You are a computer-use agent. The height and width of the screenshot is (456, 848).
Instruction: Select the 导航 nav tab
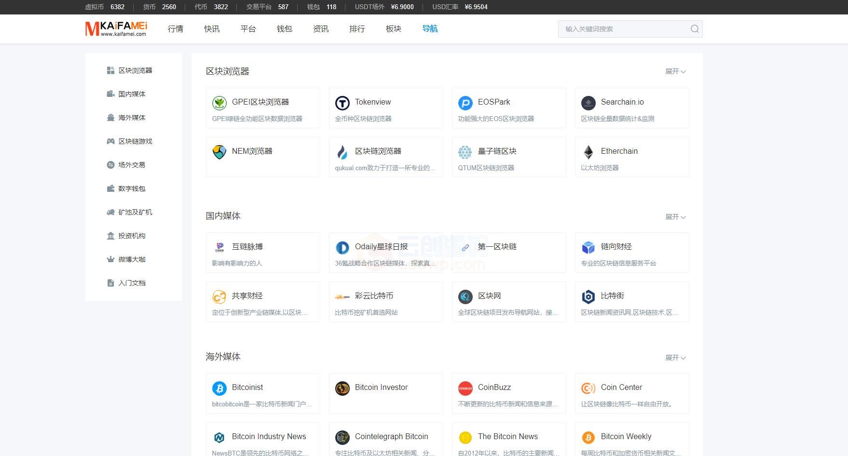tap(430, 29)
